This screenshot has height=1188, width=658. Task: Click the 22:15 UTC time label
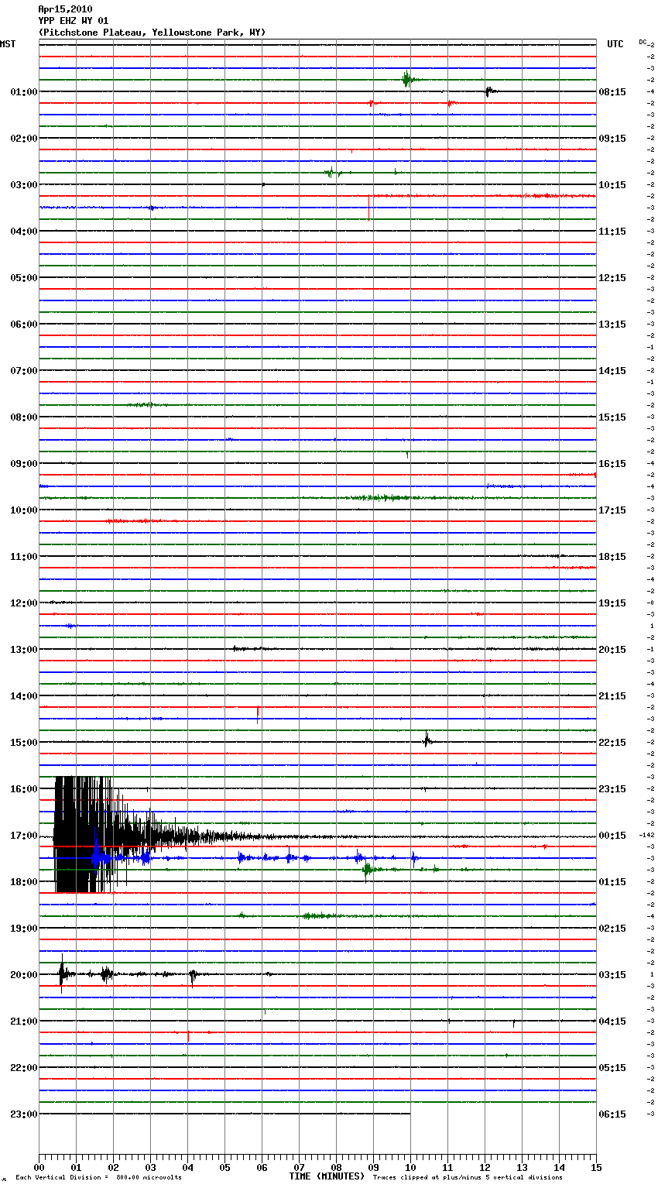[x=612, y=743]
